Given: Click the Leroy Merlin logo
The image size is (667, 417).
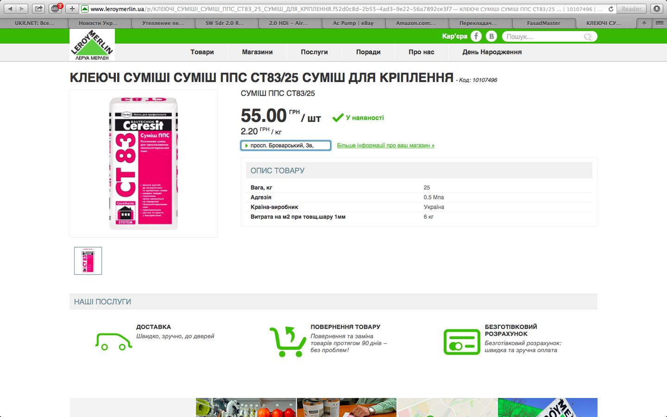Looking at the screenshot, I should pyautogui.click(x=92, y=45).
